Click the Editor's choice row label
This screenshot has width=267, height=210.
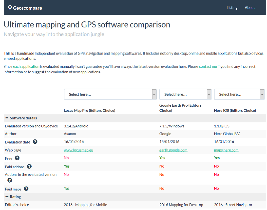pos(17,205)
